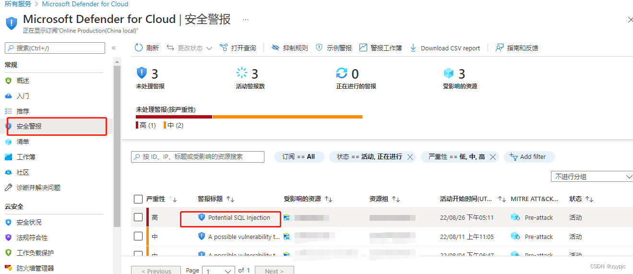The image size is (633, 274).
Task: Click the 高 (1) severity legend
Action: tap(146, 125)
